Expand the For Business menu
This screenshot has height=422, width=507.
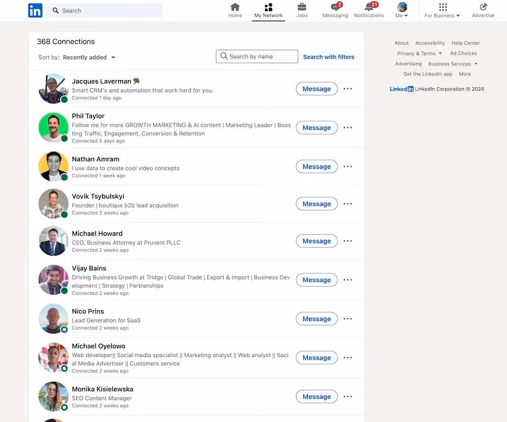[x=442, y=11]
